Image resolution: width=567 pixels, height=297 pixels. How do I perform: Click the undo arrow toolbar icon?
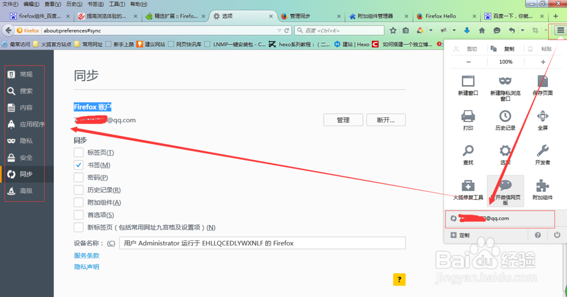(x=511, y=31)
